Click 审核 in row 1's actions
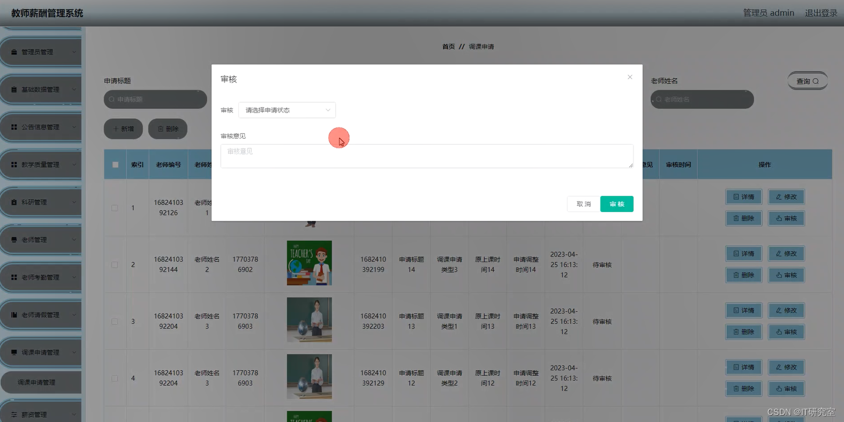 (x=786, y=218)
